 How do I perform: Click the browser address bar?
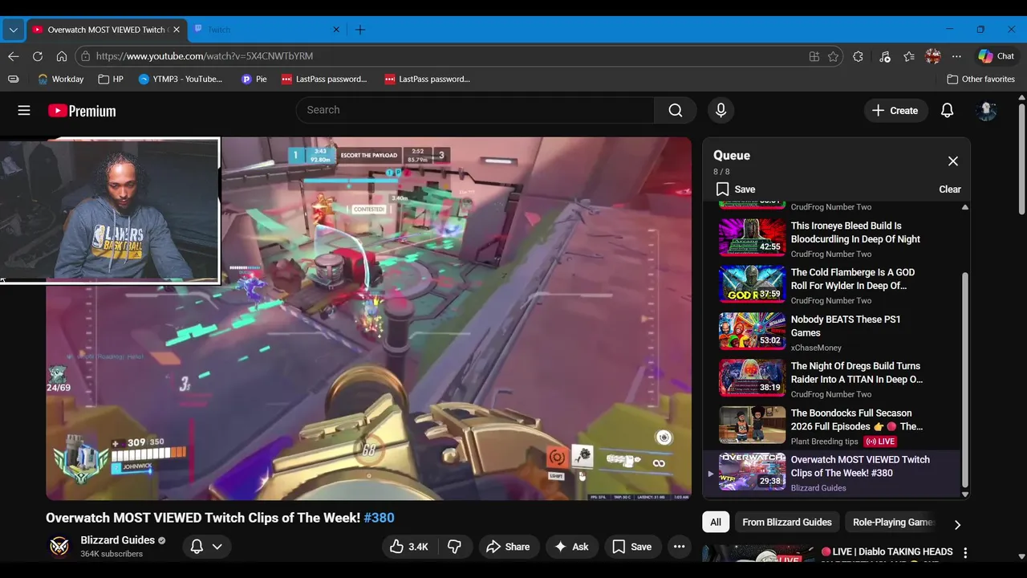pyautogui.click(x=441, y=56)
